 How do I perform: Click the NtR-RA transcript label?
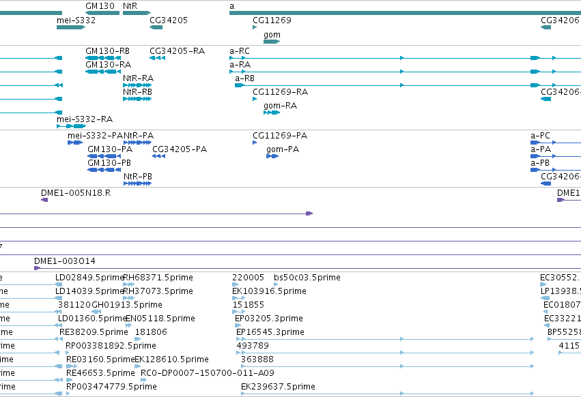[x=138, y=78]
